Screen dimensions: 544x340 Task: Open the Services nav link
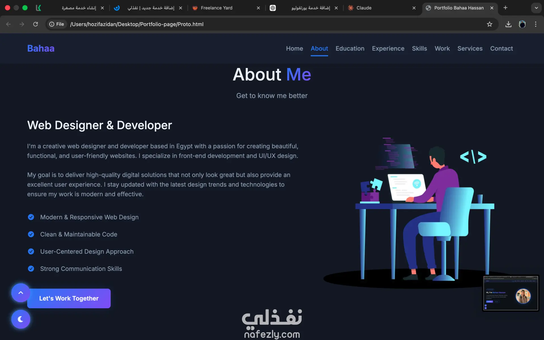pos(470,48)
